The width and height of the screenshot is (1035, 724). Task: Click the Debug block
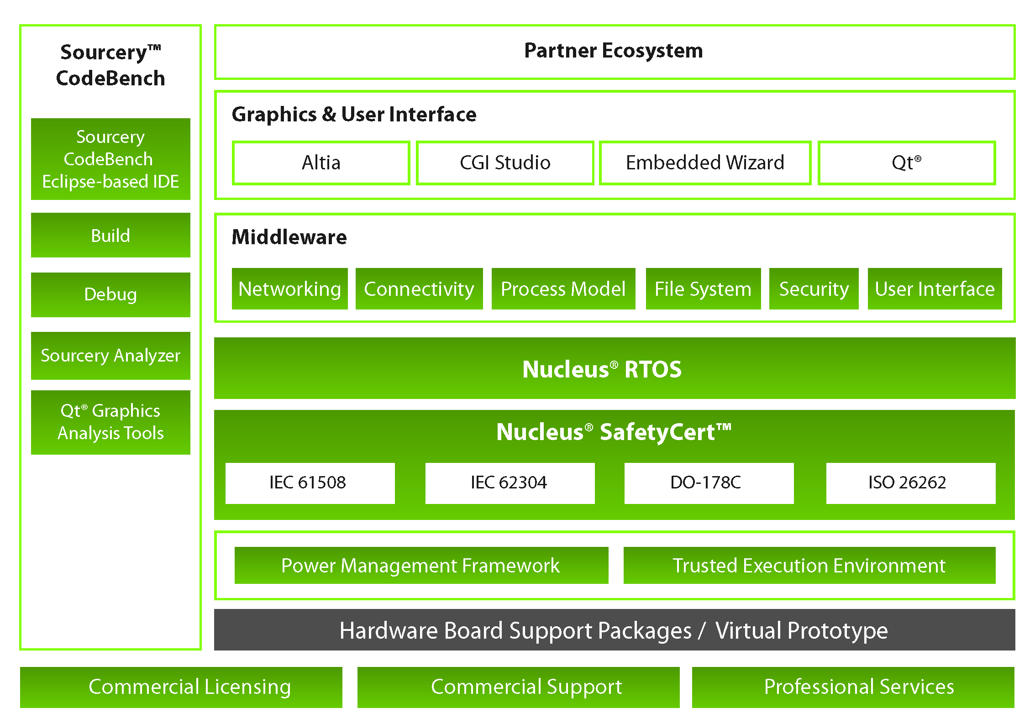[110, 294]
